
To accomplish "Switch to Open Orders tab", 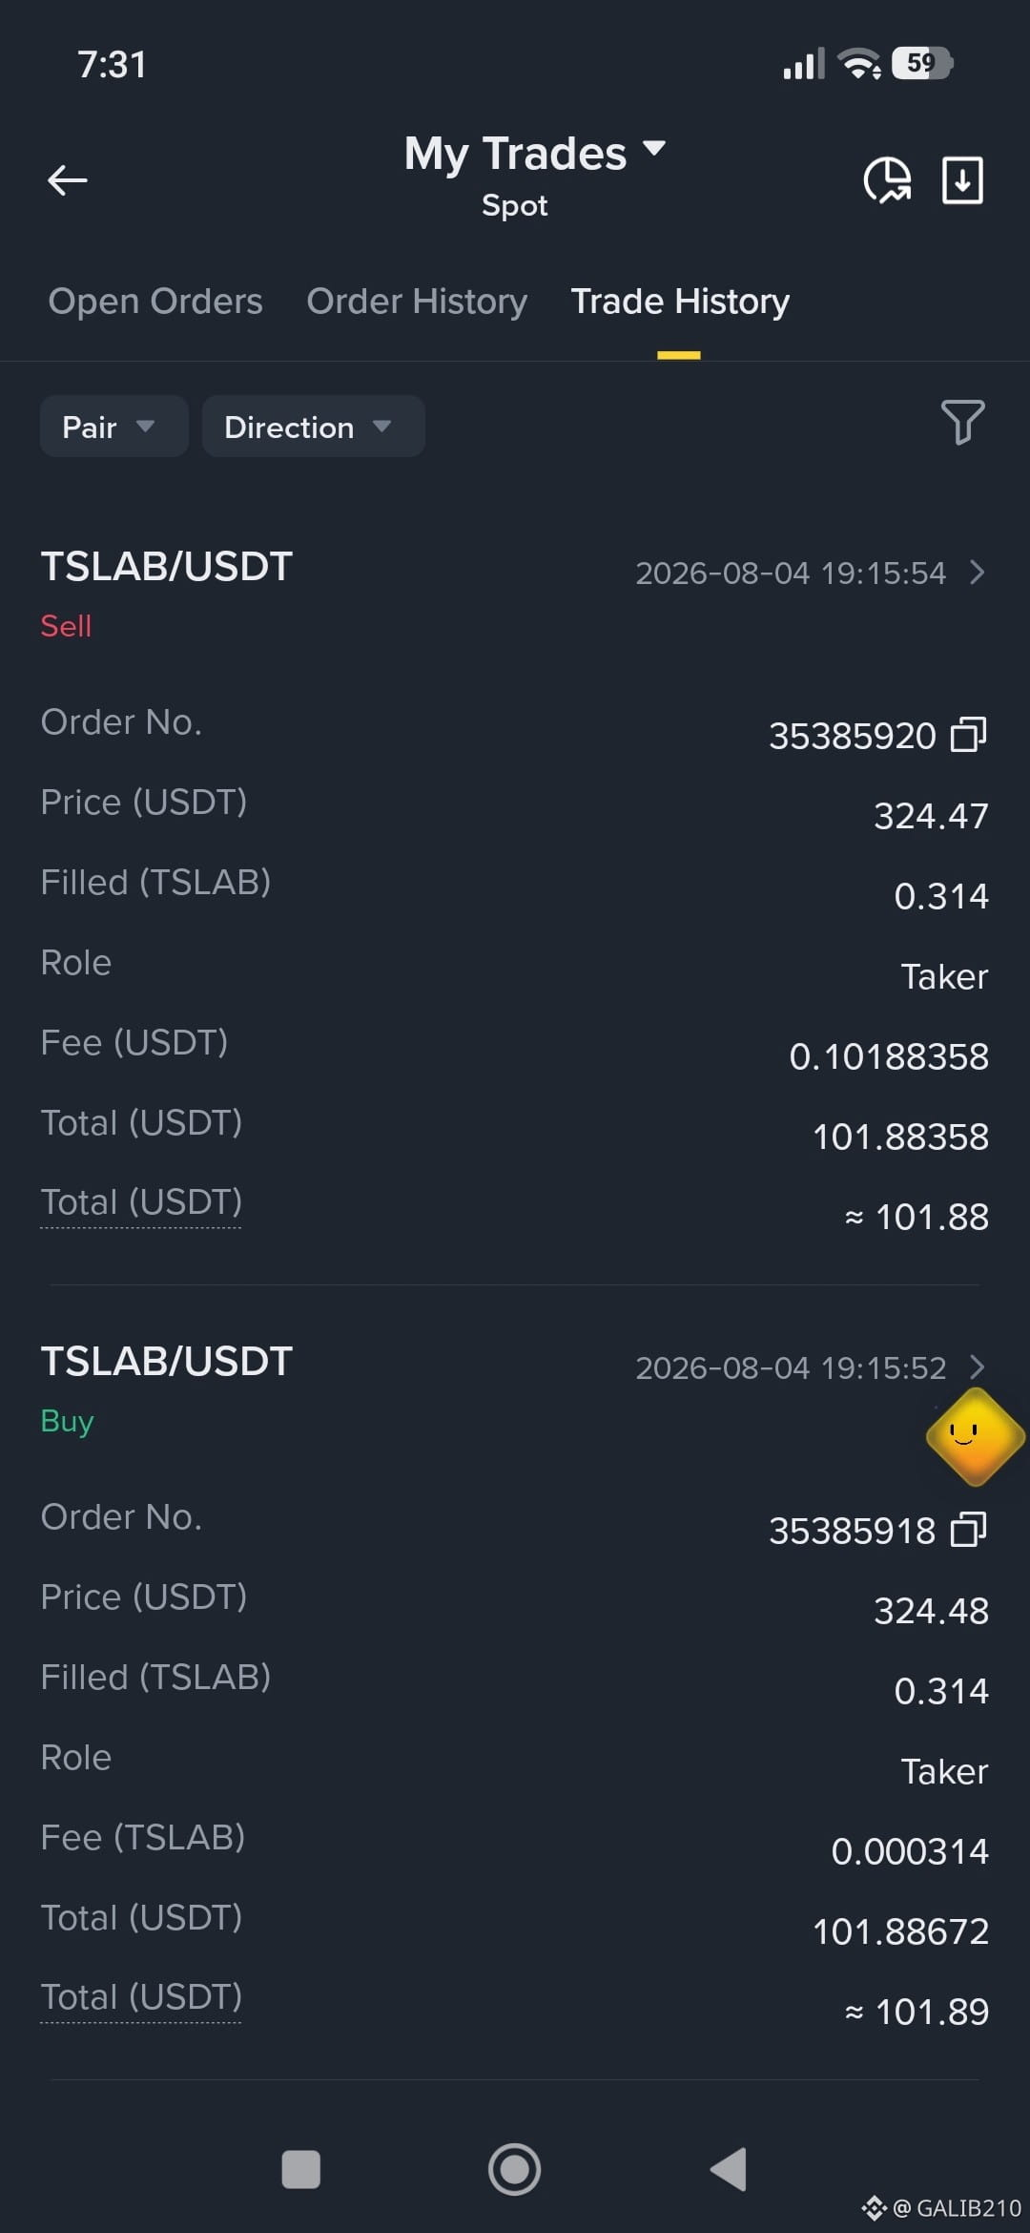I will tap(155, 302).
